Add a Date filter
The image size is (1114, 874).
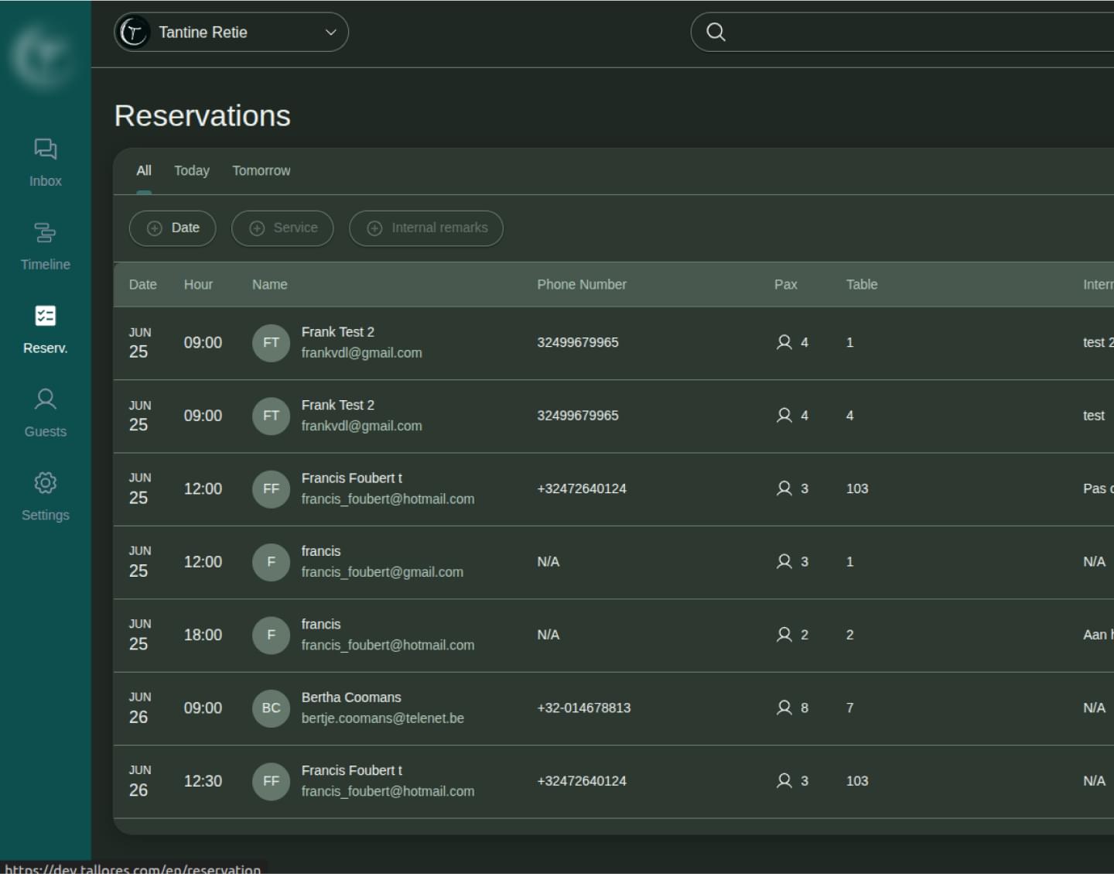coord(173,228)
